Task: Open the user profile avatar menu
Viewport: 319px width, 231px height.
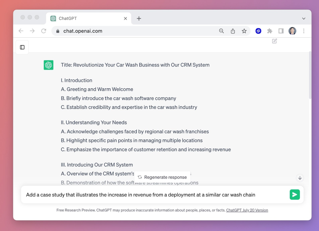Action: tap(292, 31)
